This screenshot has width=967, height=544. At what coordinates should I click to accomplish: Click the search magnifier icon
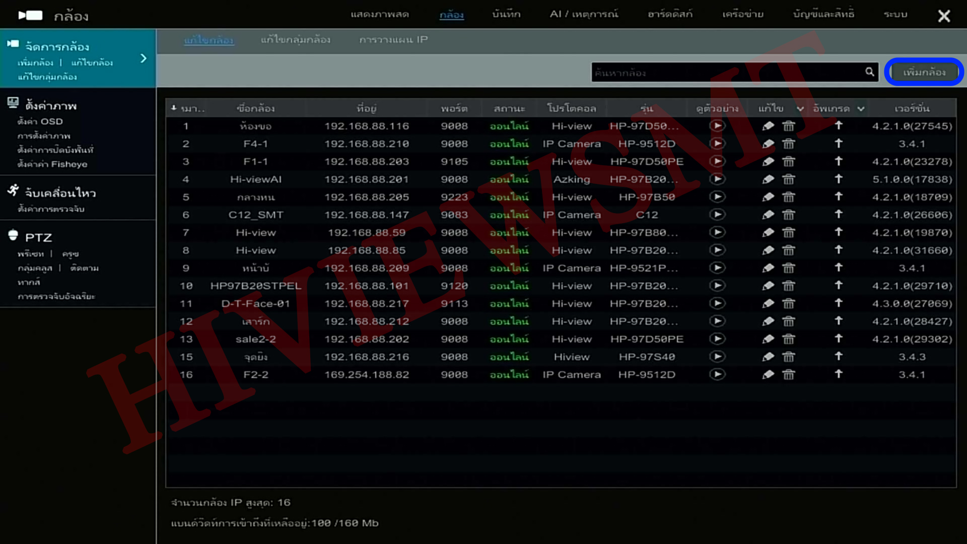point(869,72)
